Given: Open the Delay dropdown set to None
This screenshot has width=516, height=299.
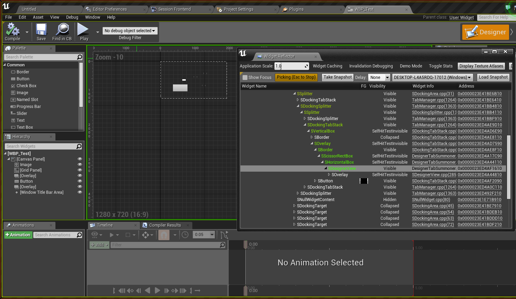Looking at the screenshot, I should point(379,78).
